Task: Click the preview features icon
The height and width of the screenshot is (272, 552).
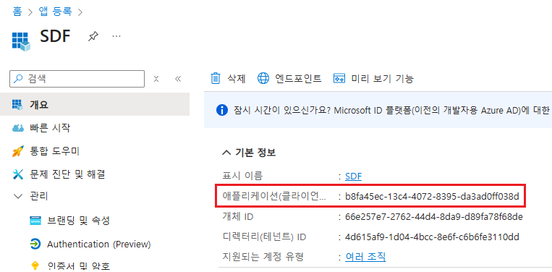Action: (339, 78)
